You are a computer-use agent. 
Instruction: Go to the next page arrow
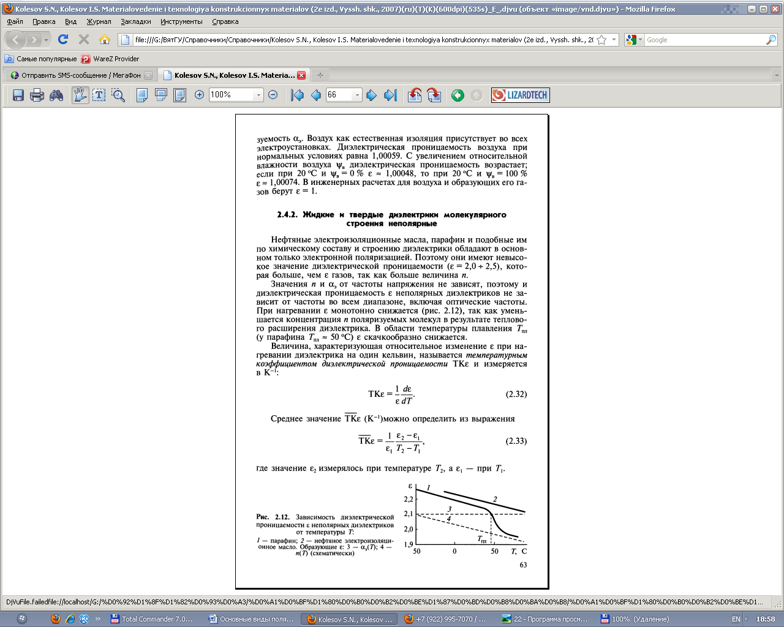[371, 95]
